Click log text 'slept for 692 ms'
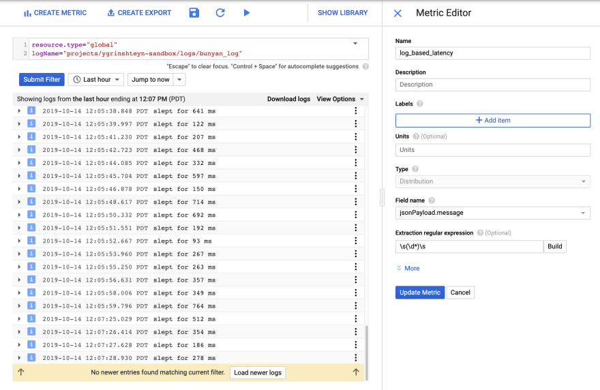This screenshot has width=600, height=390. click(x=185, y=215)
